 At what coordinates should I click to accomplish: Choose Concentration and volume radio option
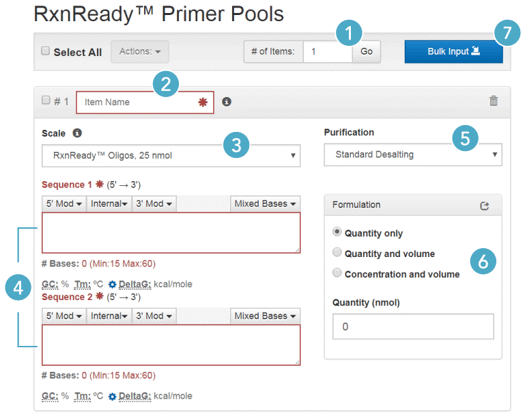click(x=337, y=273)
